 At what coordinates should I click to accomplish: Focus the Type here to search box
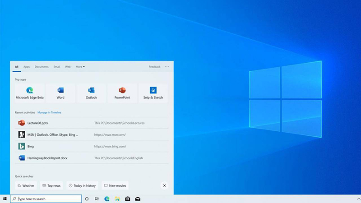click(x=46, y=199)
